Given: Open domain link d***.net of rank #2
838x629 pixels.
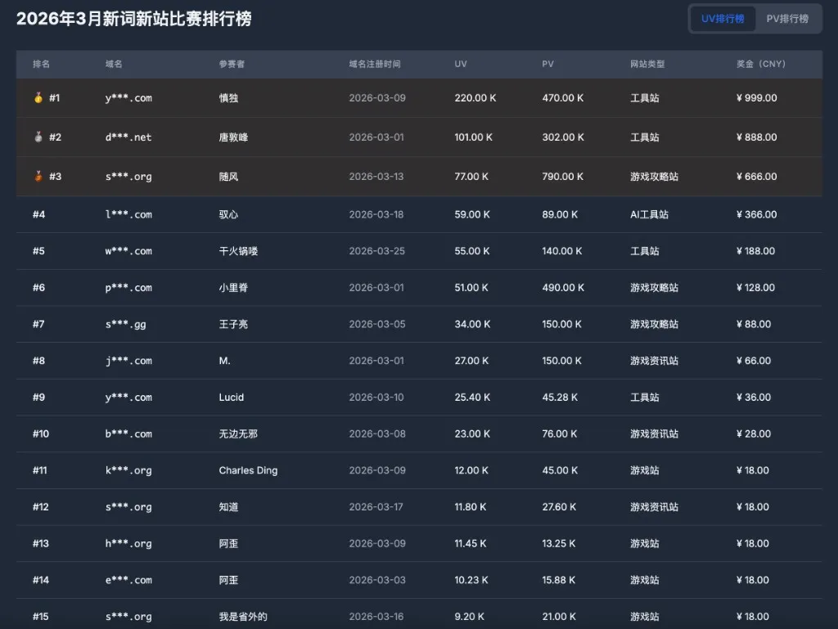Looking at the screenshot, I should [x=128, y=137].
